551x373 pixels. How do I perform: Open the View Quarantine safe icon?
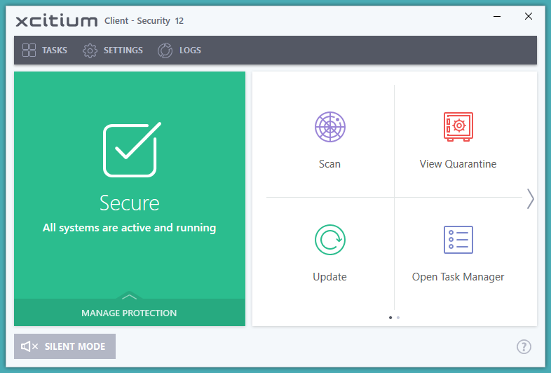coord(458,128)
